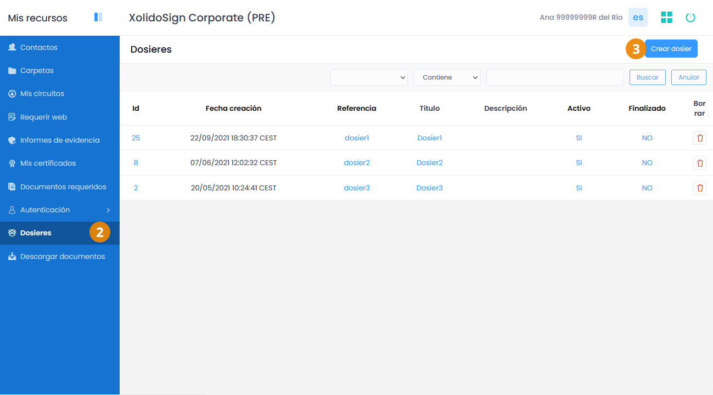This screenshot has width=713, height=395.
Task: Click date 22/09/2021 18:30:37 CEST
Action: coord(233,138)
